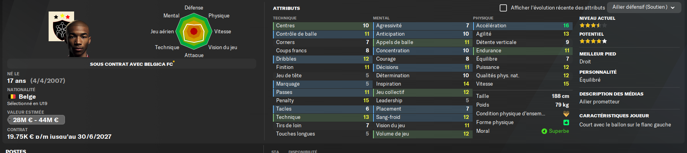Click the Ailier prometteur media description
The width and height of the screenshot is (687, 153).
tap(599, 102)
